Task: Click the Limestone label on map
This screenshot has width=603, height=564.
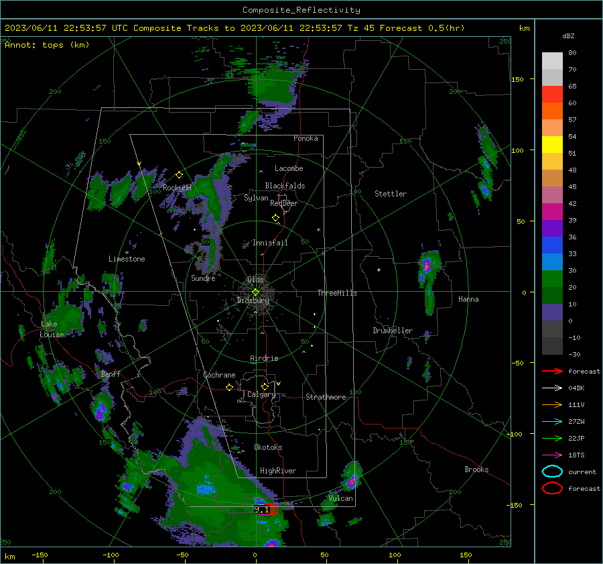Action: pos(127,259)
